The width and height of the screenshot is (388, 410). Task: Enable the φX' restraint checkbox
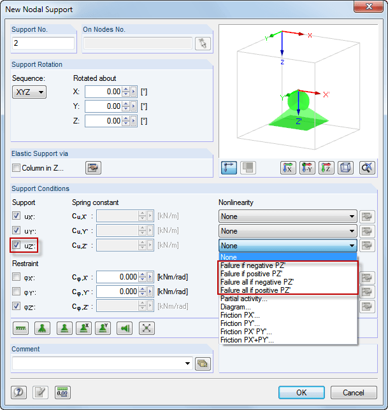click(x=16, y=277)
